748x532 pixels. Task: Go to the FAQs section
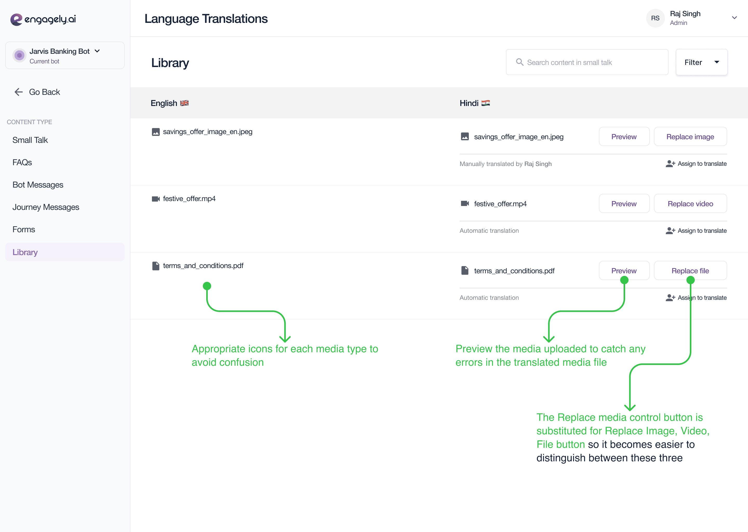point(22,162)
